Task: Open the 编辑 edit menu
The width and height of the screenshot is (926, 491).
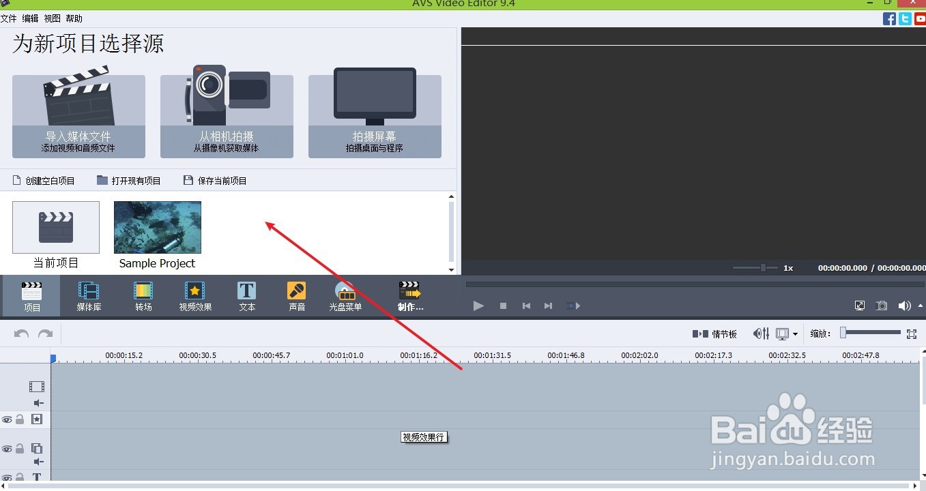Action: pyautogui.click(x=30, y=19)
